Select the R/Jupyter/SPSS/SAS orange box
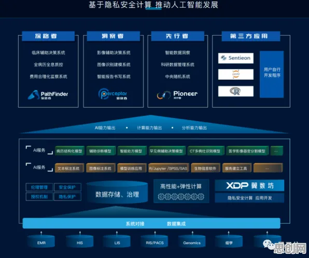Screen dimensions: 309x258 (x=169, y=168)
